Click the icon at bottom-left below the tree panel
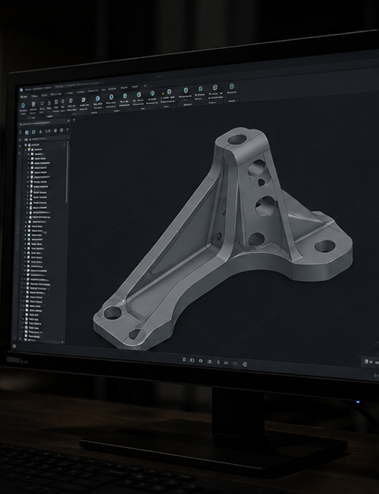This screenshot has width=379, height=494. click(x=14, y=346)
